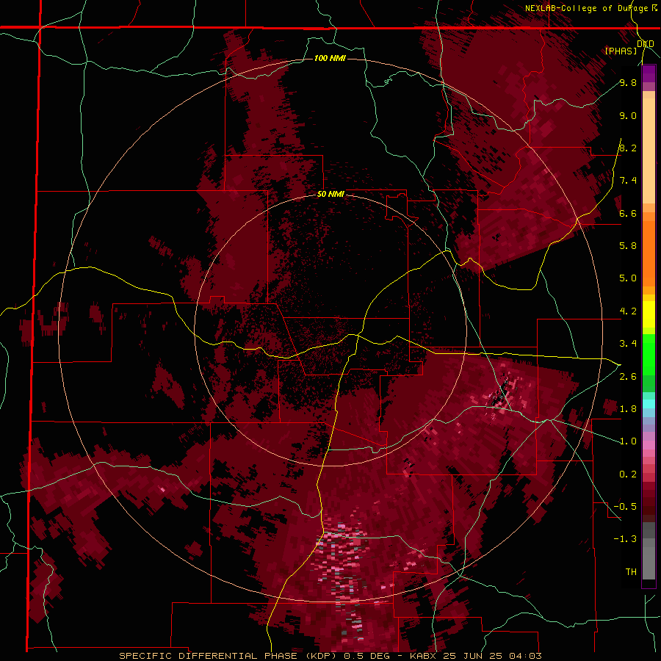The height and width of the screenshot is (661, 661).
Task: Click the TH label on color scale
Action: [631, 572]
